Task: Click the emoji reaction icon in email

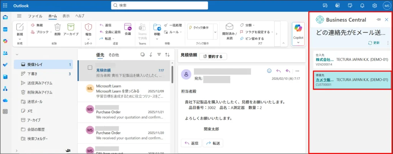Action: pos(269,71)
